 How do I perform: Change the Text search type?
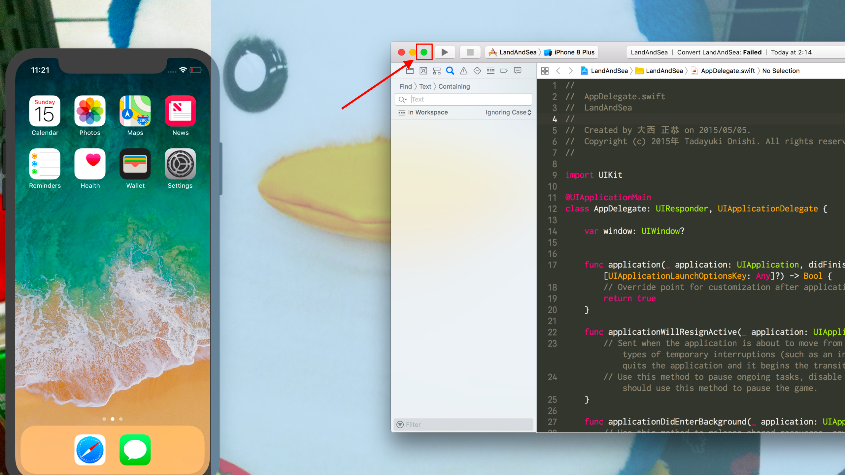425,86
